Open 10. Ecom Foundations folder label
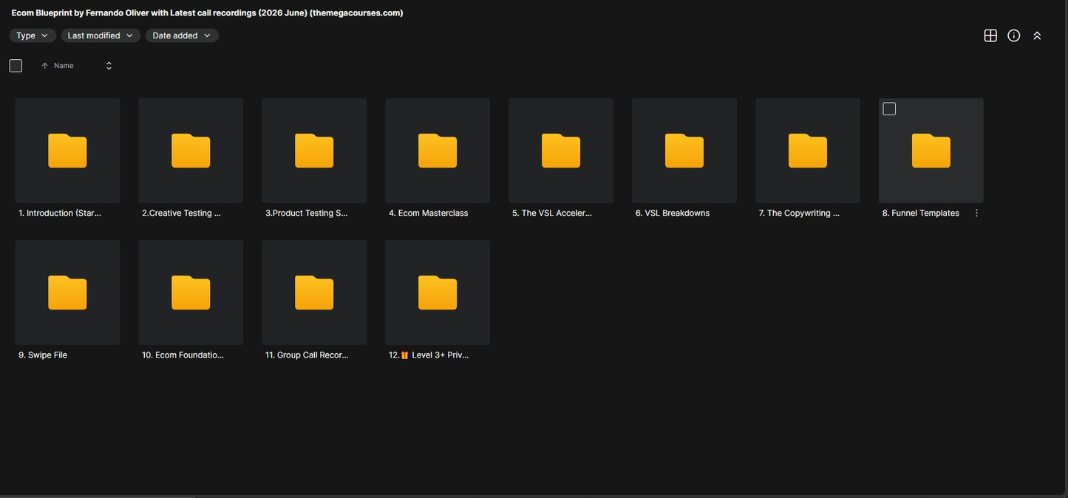Image resolution: width=1068 pixels, height=498 pixels. (183, 355)
